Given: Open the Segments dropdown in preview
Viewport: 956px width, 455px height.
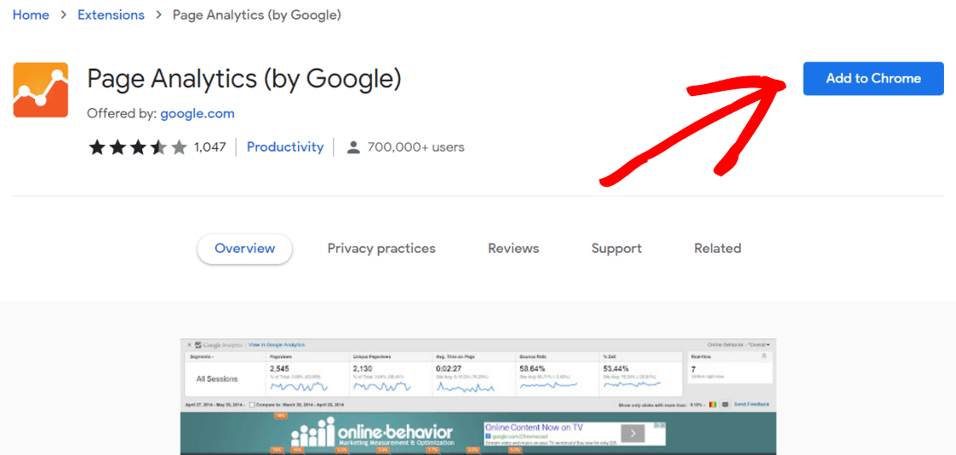Looking at the screenshot, I should pyautogui.click(x=202, y=356).
